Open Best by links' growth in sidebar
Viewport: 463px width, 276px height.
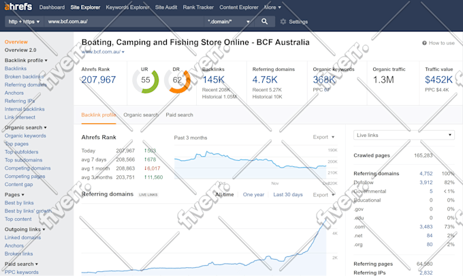(x=28, y=211)
